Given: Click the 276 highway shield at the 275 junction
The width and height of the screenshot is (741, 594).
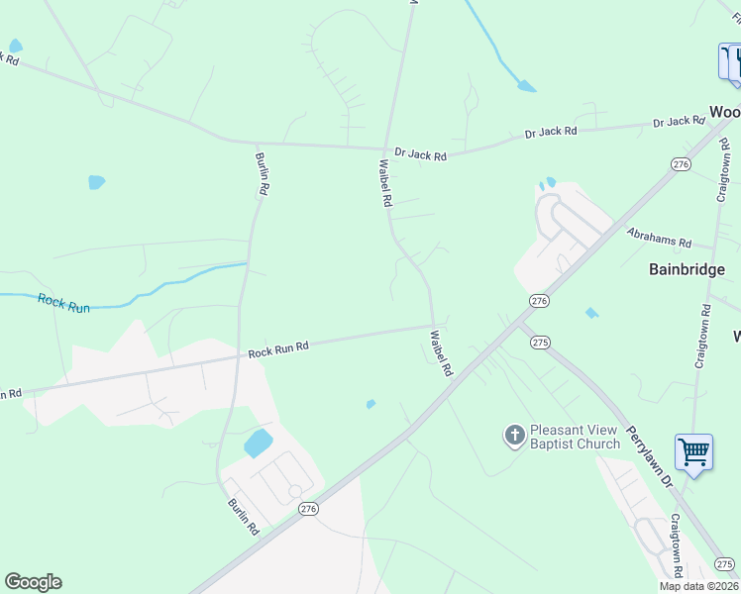Looking at the screenshot, I should [x=539, y=301].
